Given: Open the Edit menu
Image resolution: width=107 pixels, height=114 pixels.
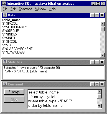Looking at the screenshot, I should 13,9.
